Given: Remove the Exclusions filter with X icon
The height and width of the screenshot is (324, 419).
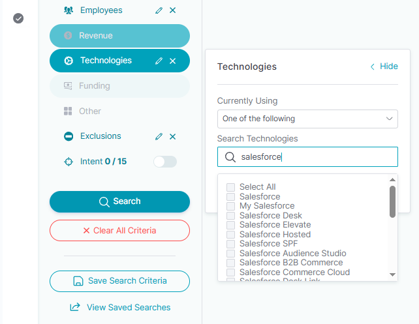Looking at the screenshot, I should tap(172, 136).
